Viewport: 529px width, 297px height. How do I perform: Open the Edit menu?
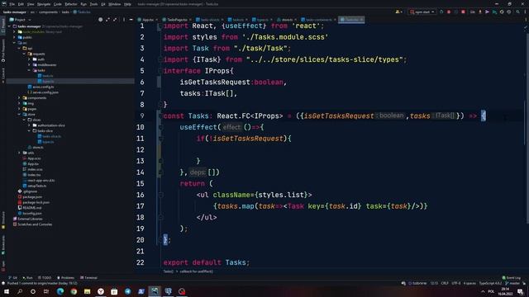pos(21,4)
